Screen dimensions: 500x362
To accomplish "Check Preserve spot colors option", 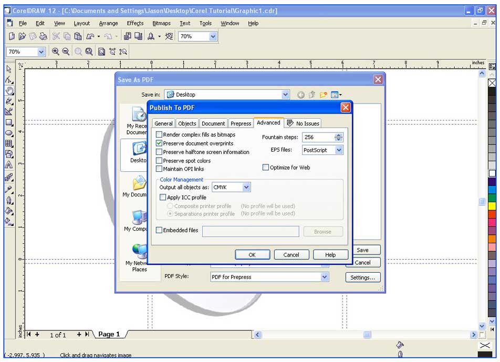I will tap(159, 160).
